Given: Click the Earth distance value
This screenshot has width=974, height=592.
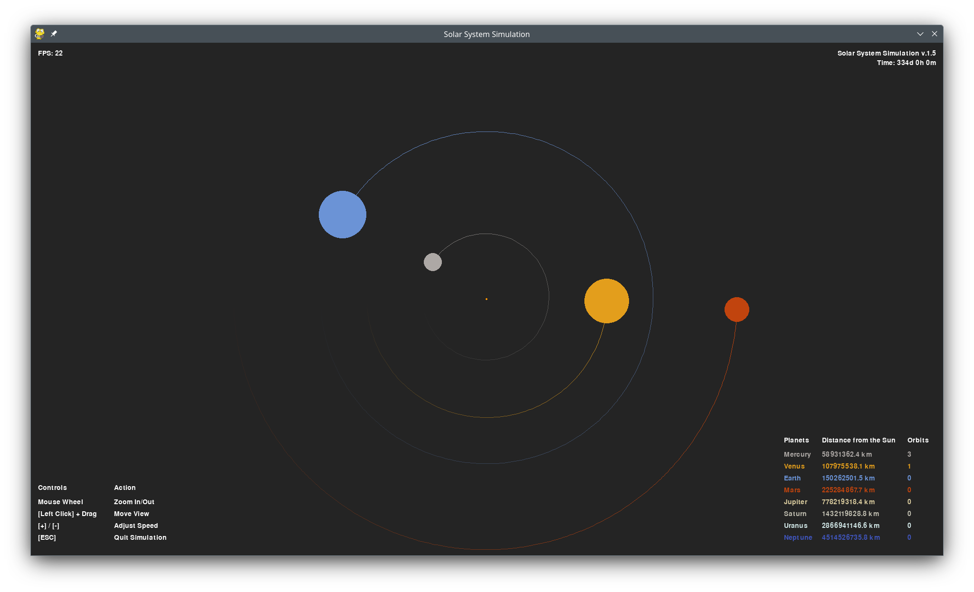Looking at the screenshot, I should click(848, 478).
